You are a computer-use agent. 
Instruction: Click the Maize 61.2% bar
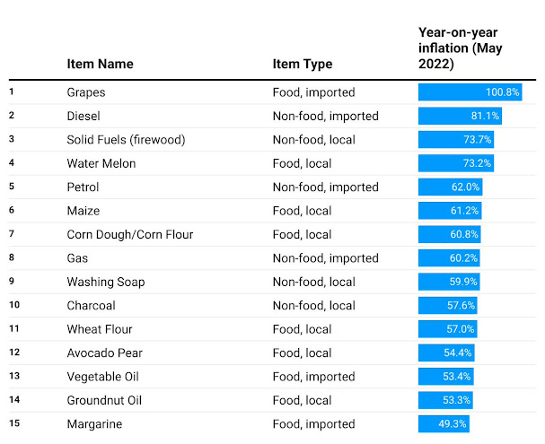click(x=450, y=211)
